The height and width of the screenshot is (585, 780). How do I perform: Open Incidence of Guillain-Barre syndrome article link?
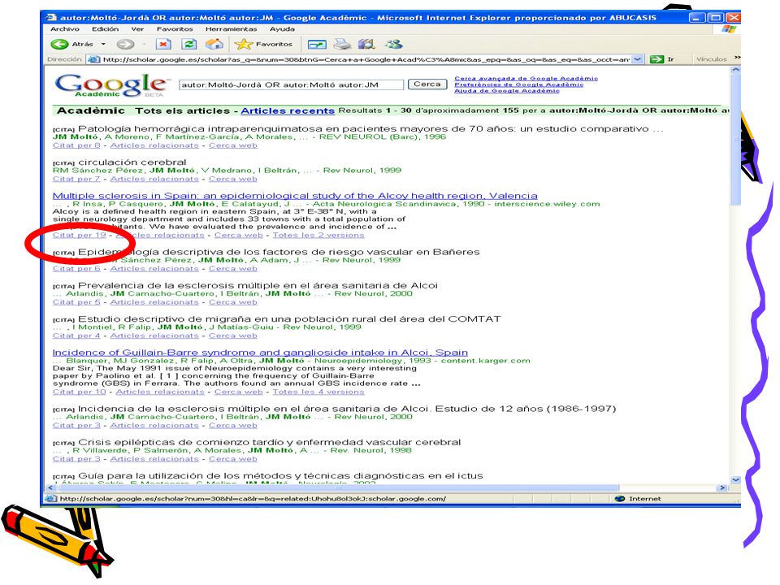[x=260, y=352]
